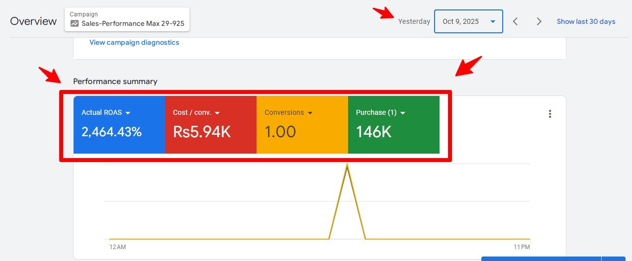Go to the next date with right chevron
The image size is (632, 261).
point(539,21)
